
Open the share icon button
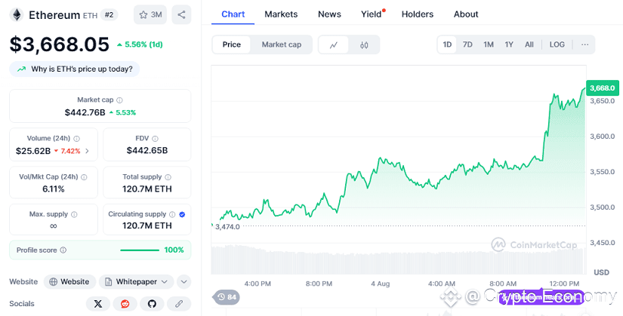tap(181, 14)
